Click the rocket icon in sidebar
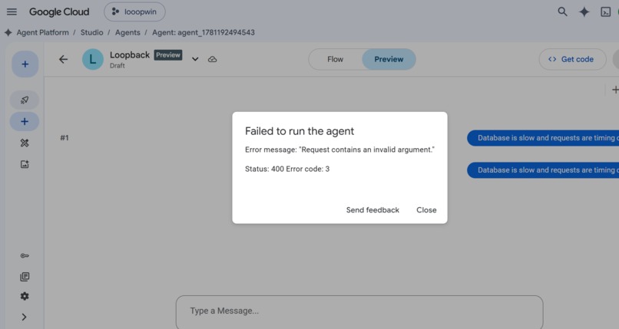This screenshot has width=619, height=329. [25, 100]
